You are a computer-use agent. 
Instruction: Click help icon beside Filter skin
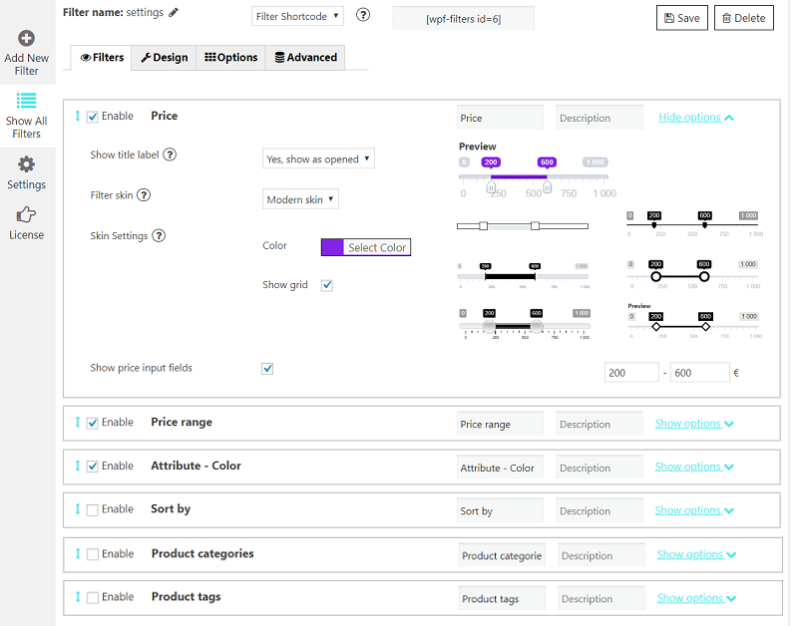coord(144,195)
